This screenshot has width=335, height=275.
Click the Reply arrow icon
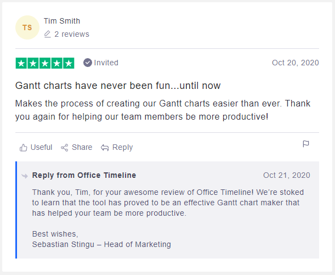point(105,148)
